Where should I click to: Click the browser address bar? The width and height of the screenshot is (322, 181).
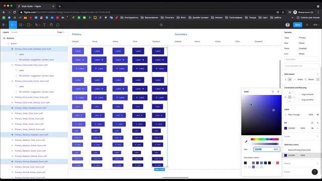pyautogui.click(x=148, y=12)
